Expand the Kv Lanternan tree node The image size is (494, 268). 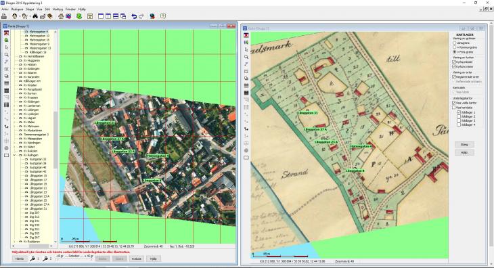click(14, 106)
